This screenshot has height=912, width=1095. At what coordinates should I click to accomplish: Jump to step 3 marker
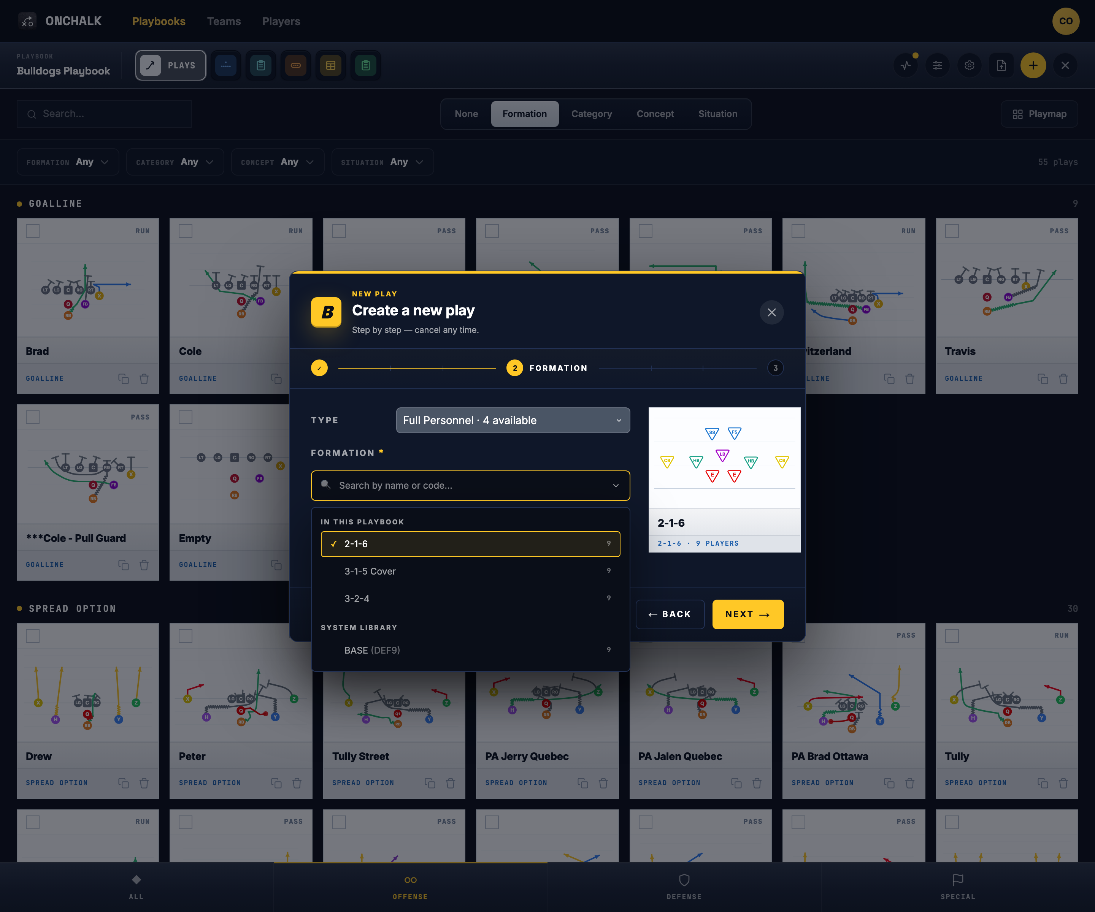775,368
